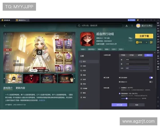Select 普通模式 (60 FPS) radio button
The height and width of the screenshot is (128, 160).
click(x=119, y=88)
